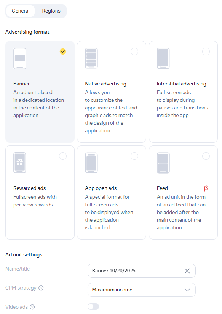Screen dimensions: 222x314
Task: Click the Banner 10/20/2025 name field
Action: (x=142, y=271)
